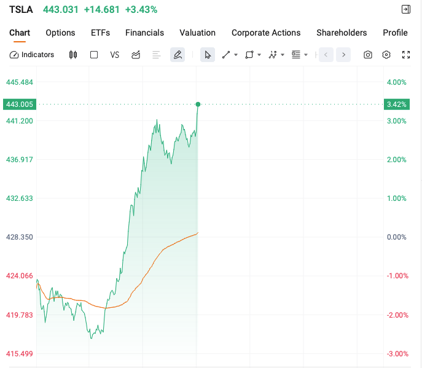The height and width of the screenshot is (368, 422).
Task: Open the VS compare tool
Action: [x=115, y=55]
